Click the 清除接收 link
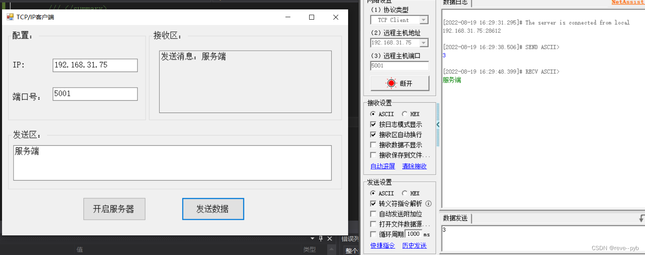 pos(414,166)
